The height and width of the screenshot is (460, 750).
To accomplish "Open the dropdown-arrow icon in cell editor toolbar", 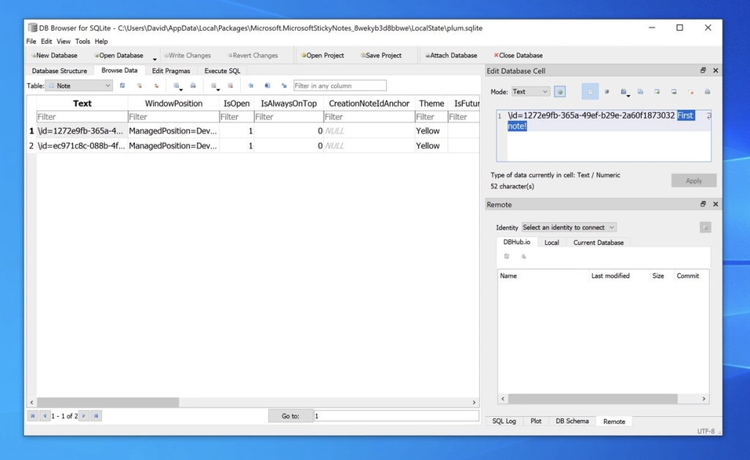I will 624,92.
